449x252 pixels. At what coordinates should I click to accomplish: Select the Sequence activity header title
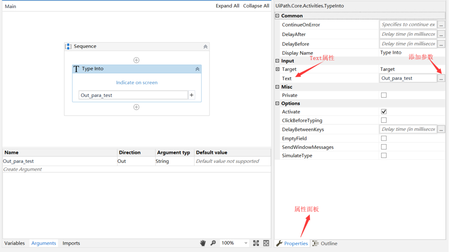pyautogui.click(x=85, y=47)
